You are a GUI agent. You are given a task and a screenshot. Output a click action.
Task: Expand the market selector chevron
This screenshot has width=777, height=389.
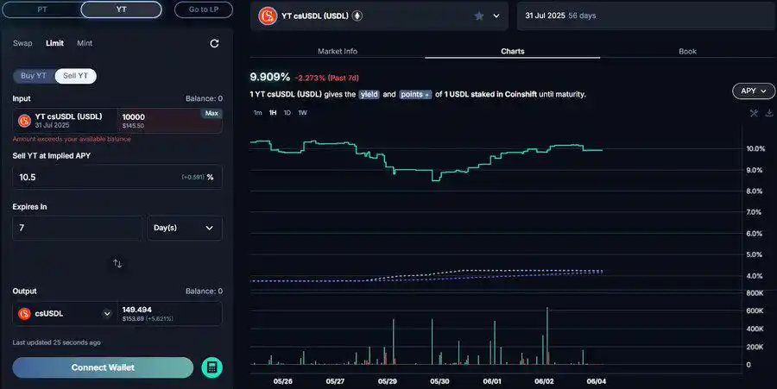496,16
